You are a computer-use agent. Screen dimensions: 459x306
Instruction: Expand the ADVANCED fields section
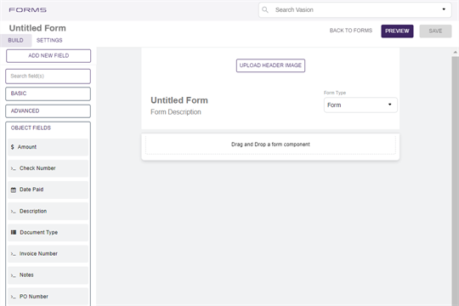click(48, 111)
